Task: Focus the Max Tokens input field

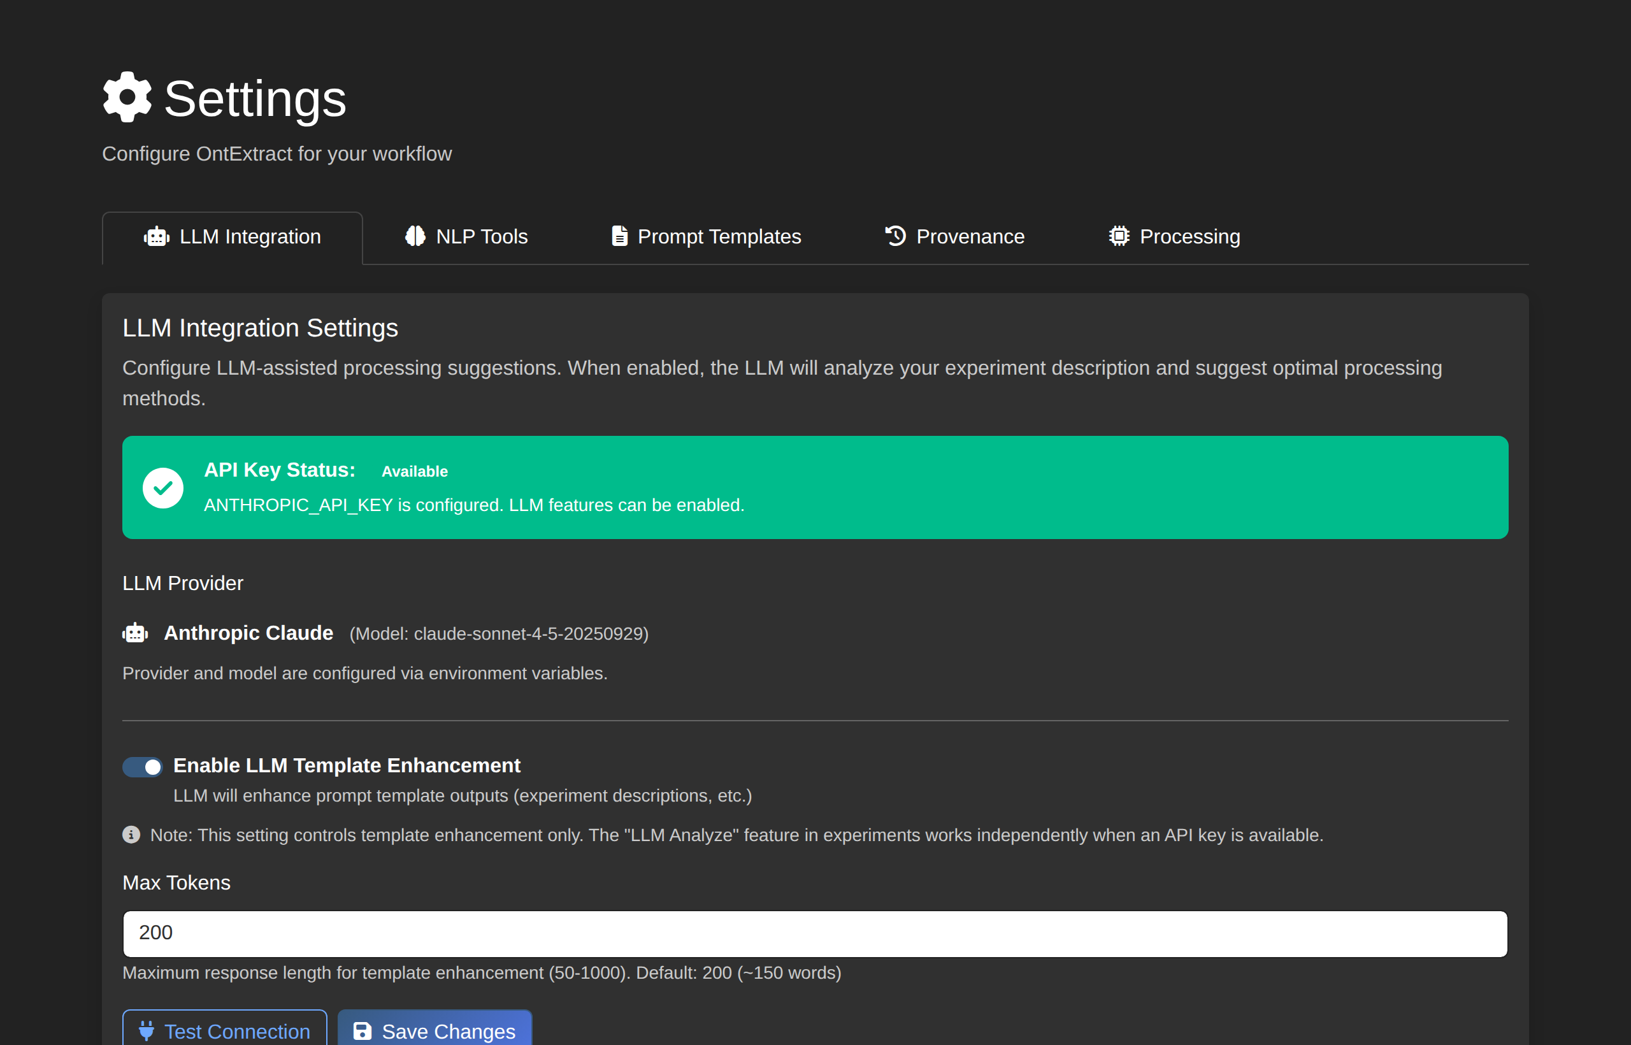Action: pyautogui.click(x=814, y=933)
